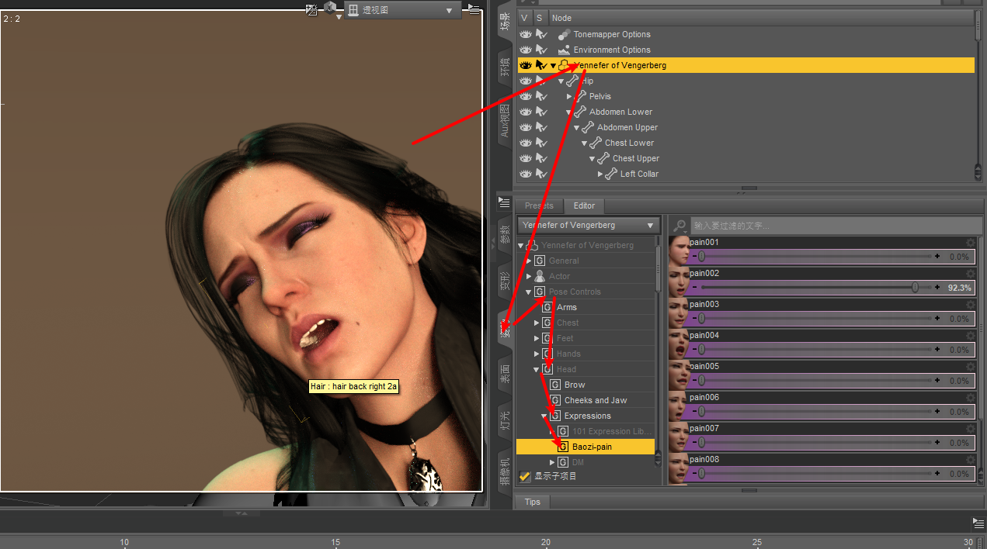Collapse the Chest Lower node expander
Image resolution: width=987 pixels, height=549 pixels.
(584, 143)
